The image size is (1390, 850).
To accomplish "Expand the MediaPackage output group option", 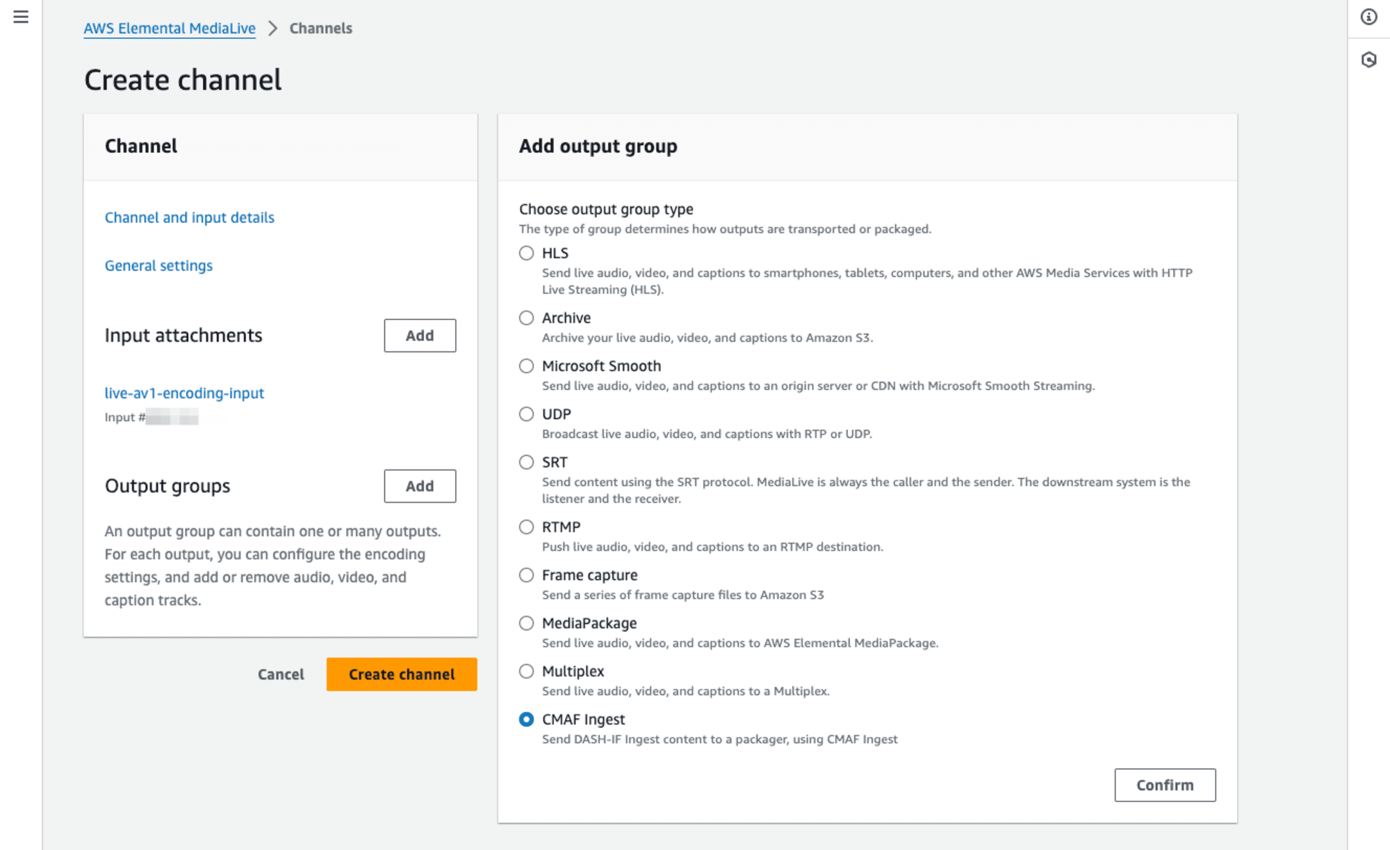I will (526, 623).
